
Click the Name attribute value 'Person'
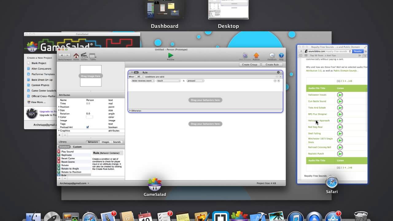pos(90,100)
